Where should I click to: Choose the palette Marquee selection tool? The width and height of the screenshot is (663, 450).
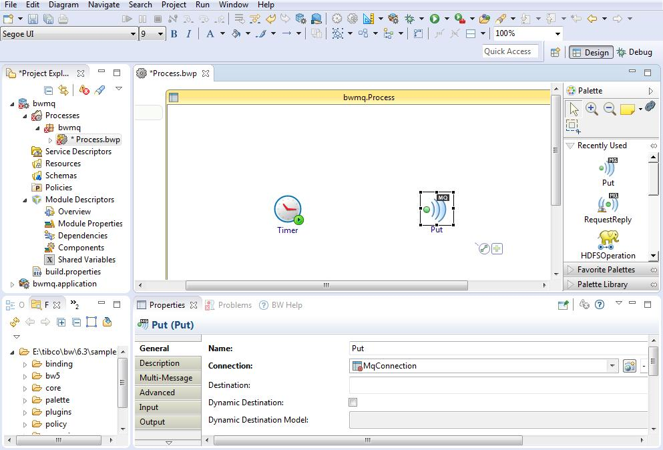pos(573,126)
